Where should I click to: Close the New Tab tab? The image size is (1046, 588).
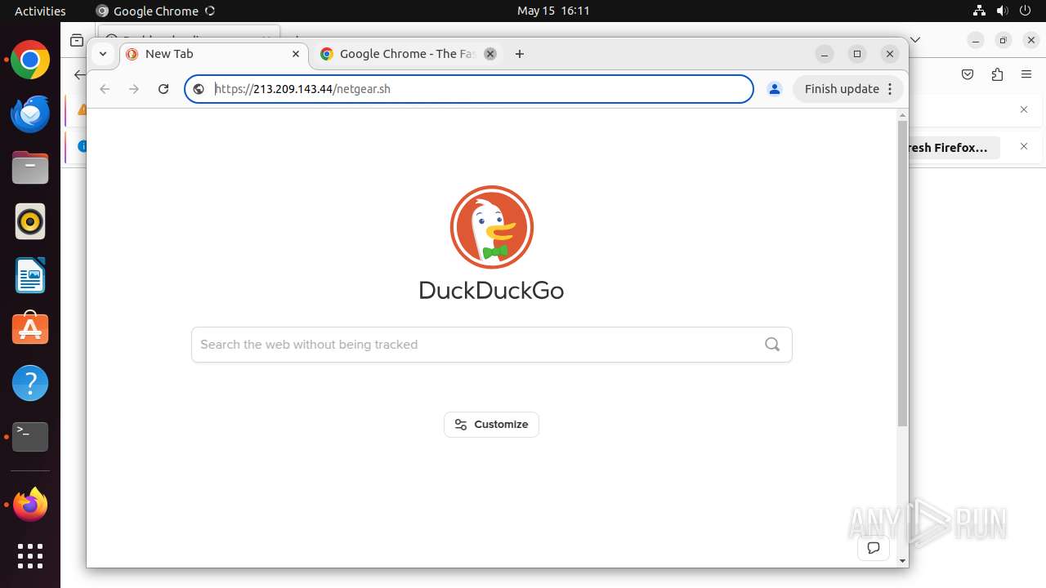pyautogui.click(x=296, y=54)
